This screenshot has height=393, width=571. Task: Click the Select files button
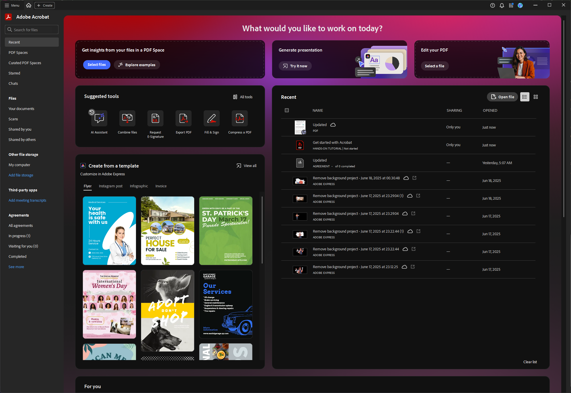[97, 65]
